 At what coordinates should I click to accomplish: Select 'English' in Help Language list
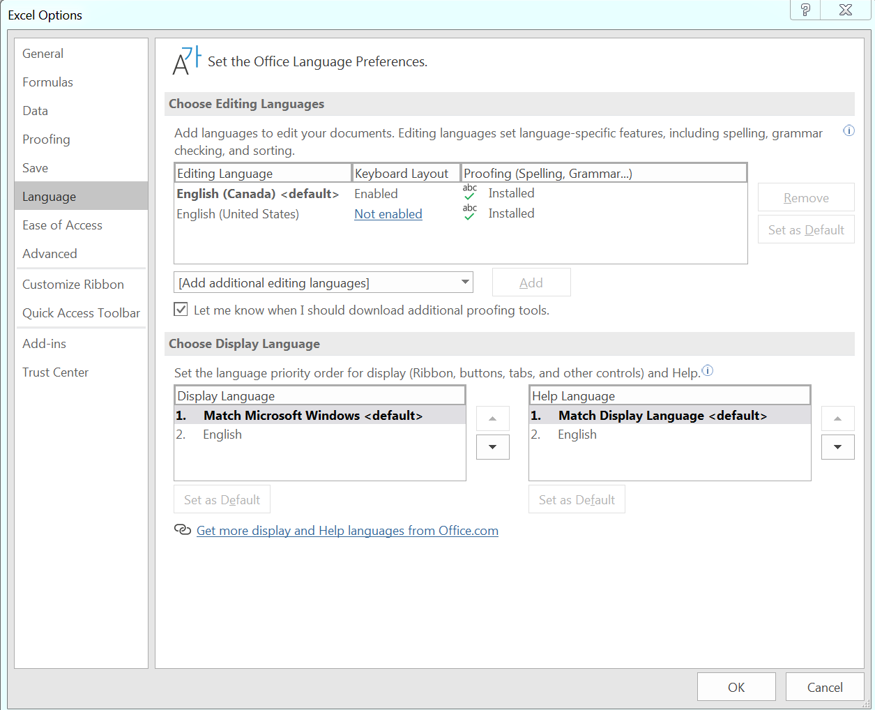670,435
